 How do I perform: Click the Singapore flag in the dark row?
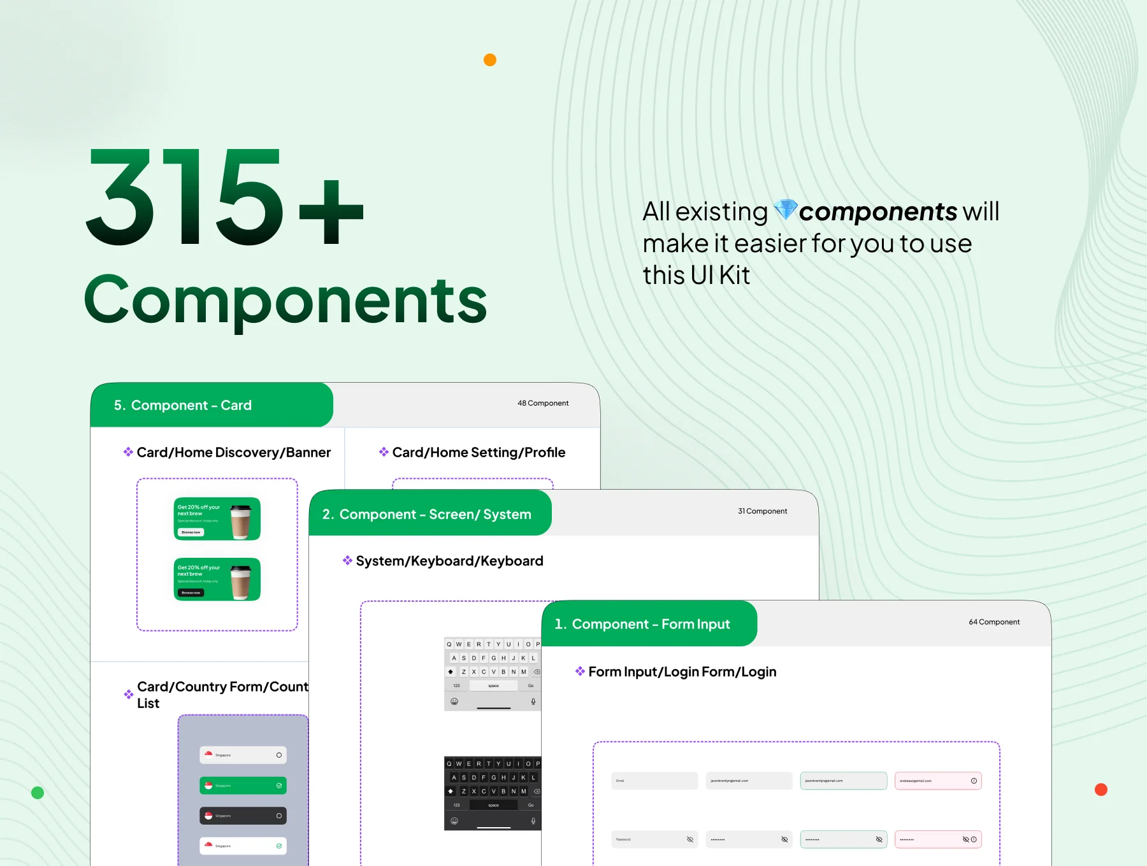(208, 816)
